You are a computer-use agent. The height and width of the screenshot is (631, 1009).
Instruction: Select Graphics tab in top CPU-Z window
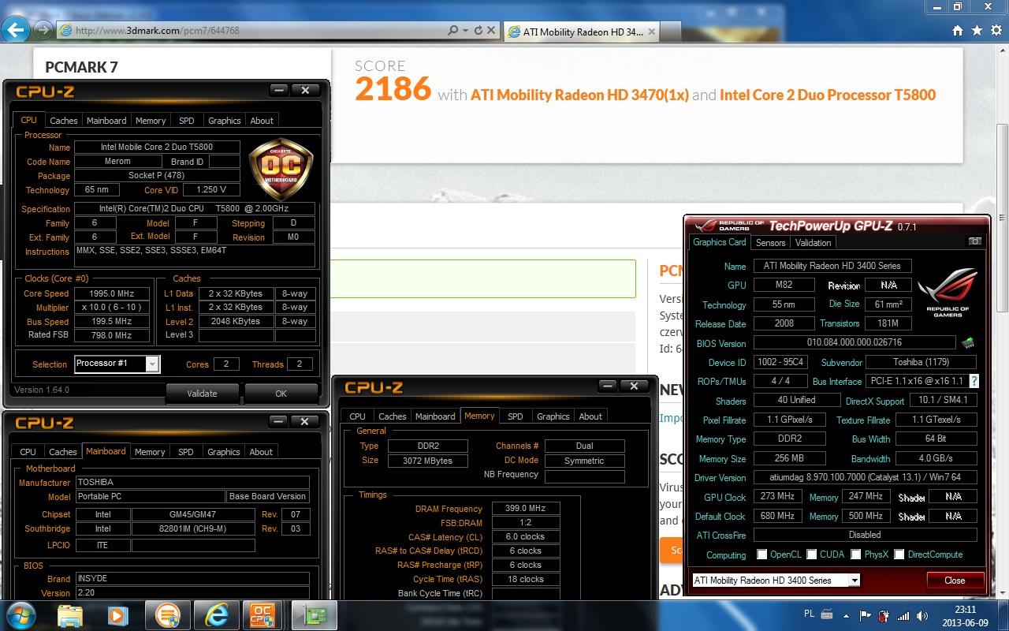[x=224, y=121]
